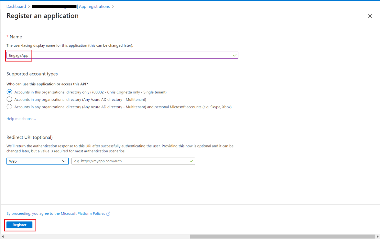
Task: Open the redacted directory breadcrumb item
Action: [x=54, y=6]
